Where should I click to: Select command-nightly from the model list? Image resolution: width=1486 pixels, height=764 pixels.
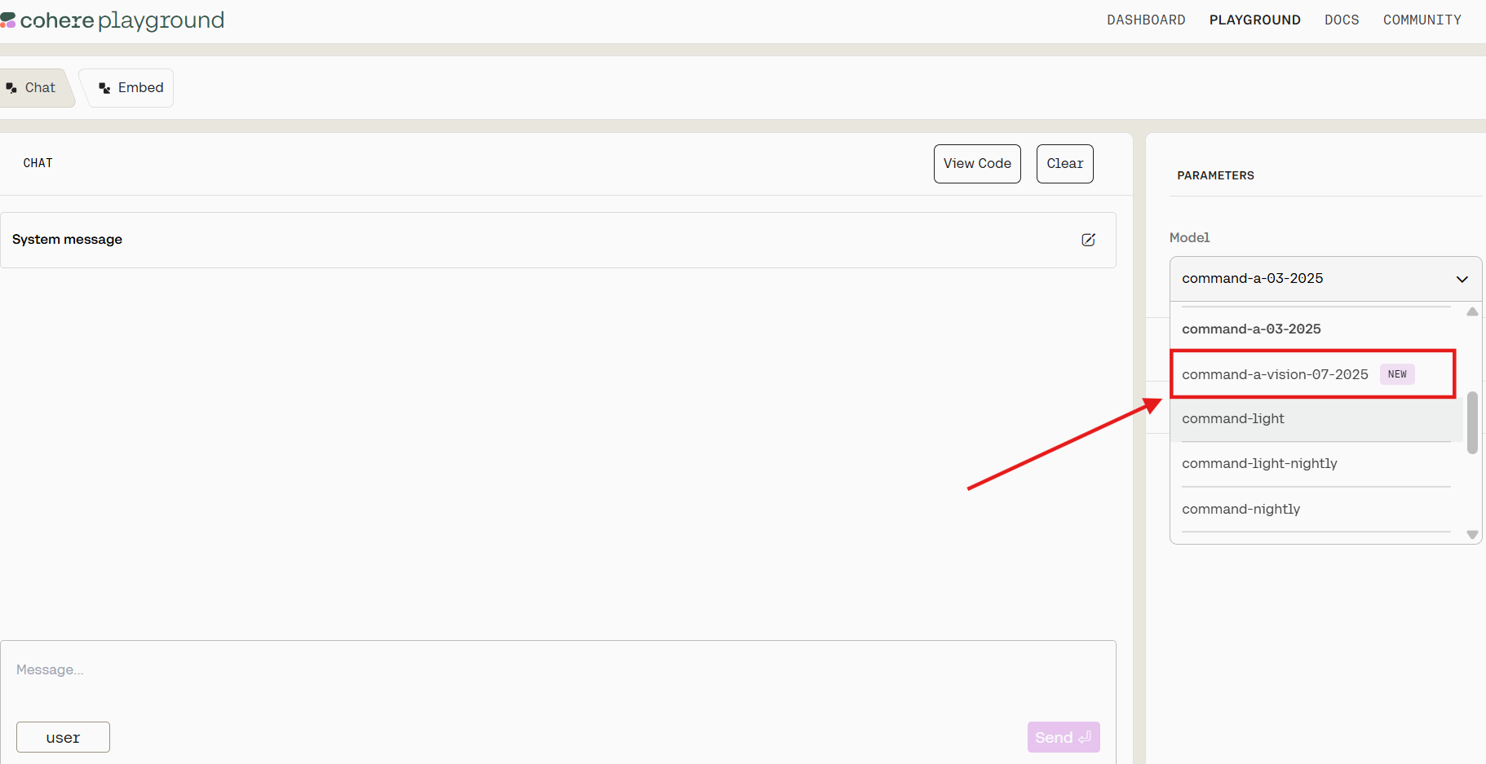(1241, 509)
